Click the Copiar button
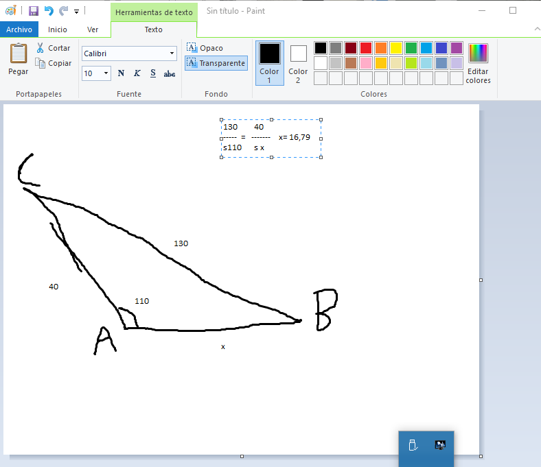Screen dimensions: 541x467 54,63
